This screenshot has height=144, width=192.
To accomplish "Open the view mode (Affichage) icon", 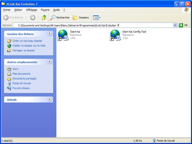I will (x=96, y=18).
